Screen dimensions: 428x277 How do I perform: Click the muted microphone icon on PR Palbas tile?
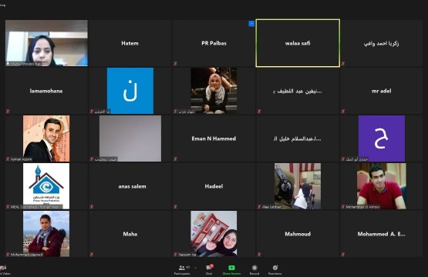click(x=176, y=64)
